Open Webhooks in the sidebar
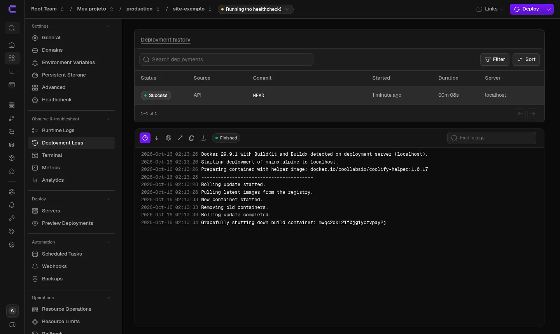Viewport: 560px width, 334px height. pos(72,266)
